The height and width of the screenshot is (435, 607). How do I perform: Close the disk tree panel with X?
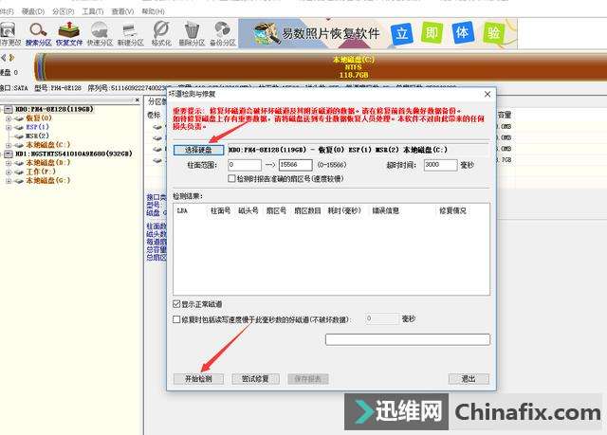pyautogui.click(x=137, y=100)
